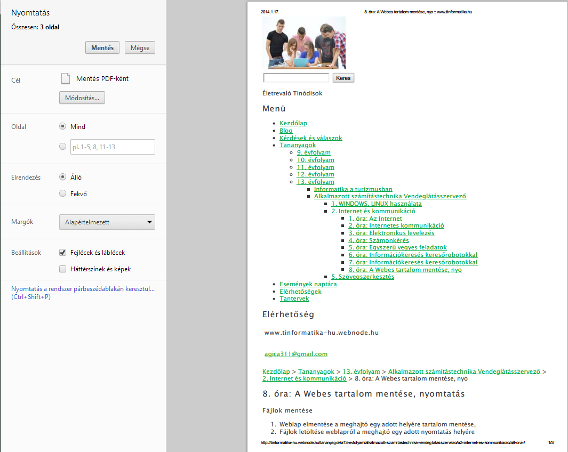Enable Háttérszínek és képek checkbox
Image resolution: width=568 pixels, height=452 pixels.
[x=63, y=269]
